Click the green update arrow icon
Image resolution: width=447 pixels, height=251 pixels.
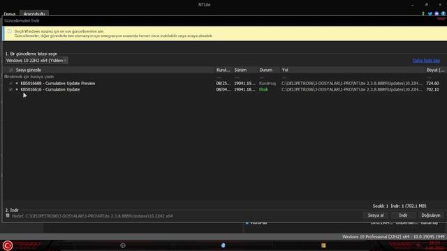pyautogui.click(x=423, y=14)
